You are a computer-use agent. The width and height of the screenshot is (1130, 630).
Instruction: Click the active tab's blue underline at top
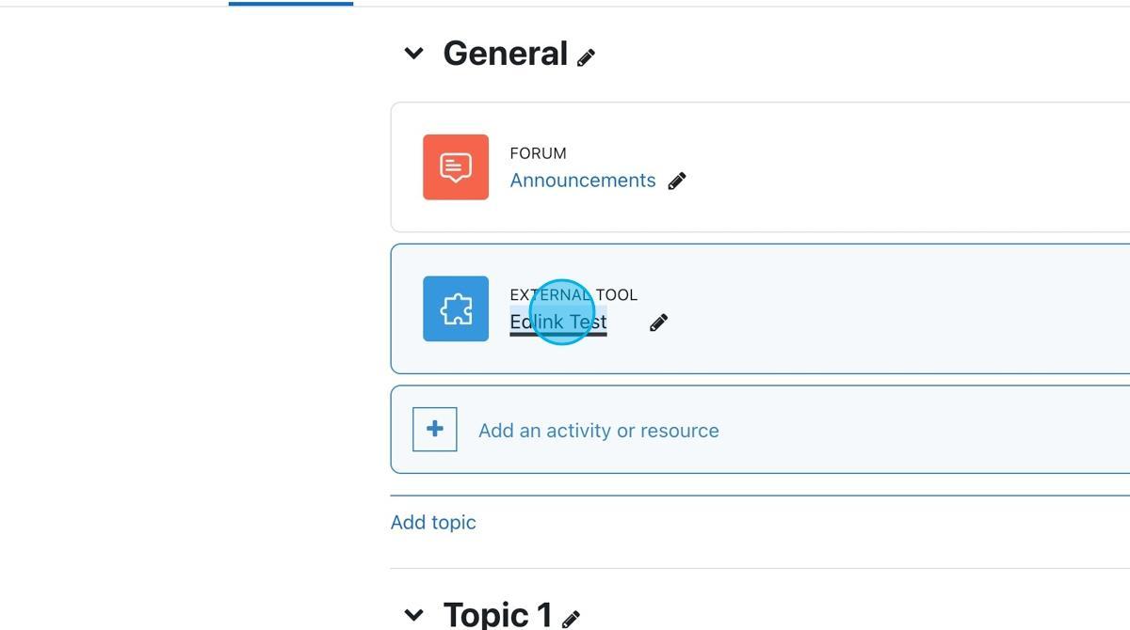[290, 4]
